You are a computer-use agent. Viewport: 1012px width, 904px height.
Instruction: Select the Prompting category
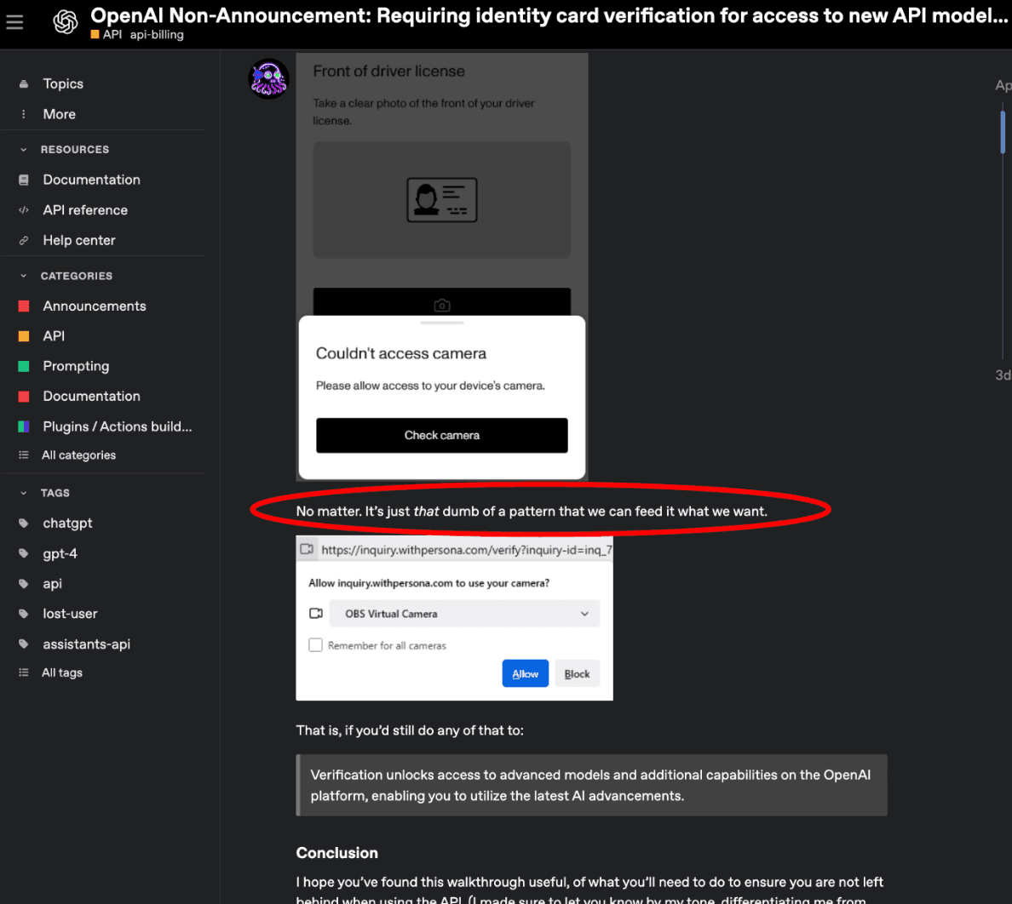76,366
